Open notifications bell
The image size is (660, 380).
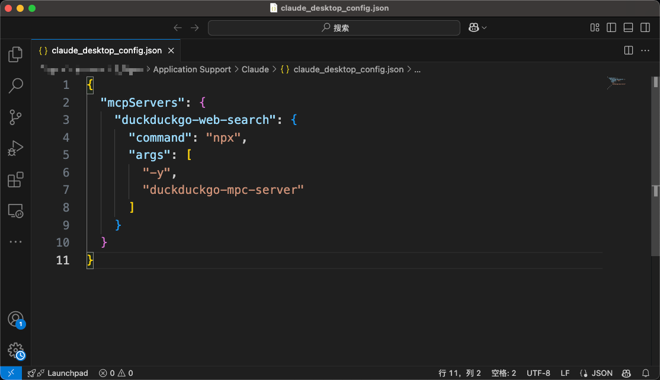[x=645, y=373]
